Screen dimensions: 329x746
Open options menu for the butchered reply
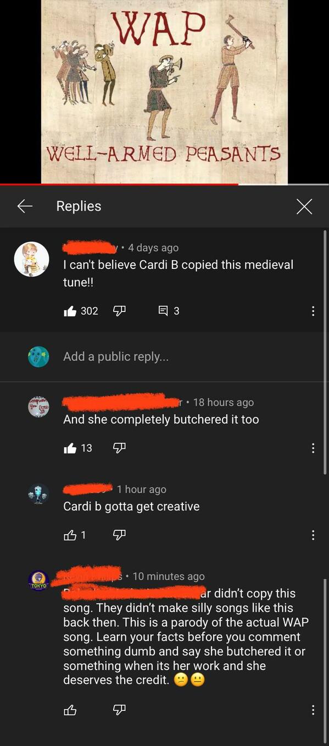click(x=313, y=448)
